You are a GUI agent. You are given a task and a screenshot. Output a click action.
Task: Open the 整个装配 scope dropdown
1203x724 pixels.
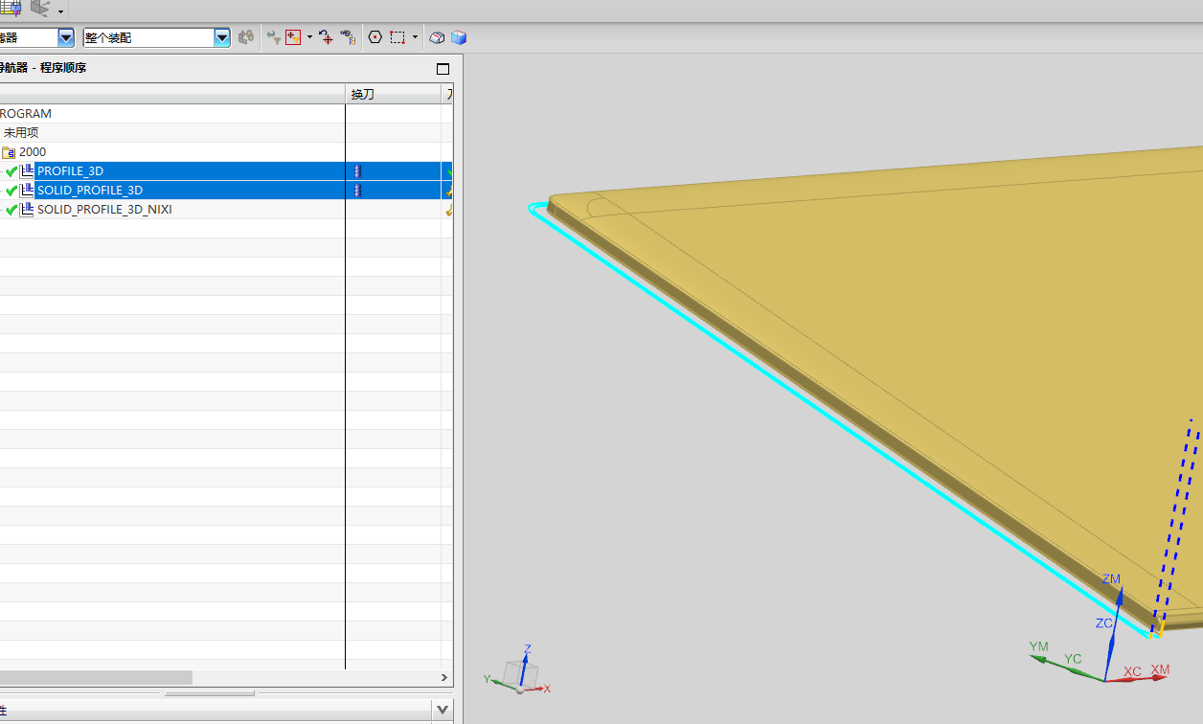222,37
